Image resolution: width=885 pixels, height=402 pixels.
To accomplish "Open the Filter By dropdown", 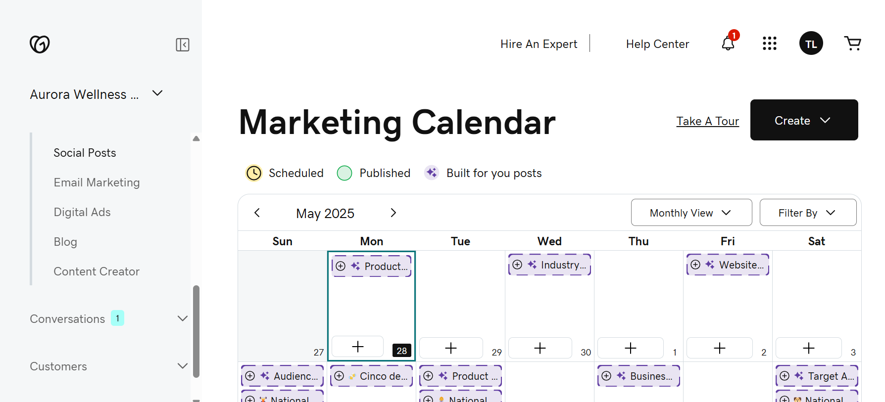I will [x=807, y=213].
